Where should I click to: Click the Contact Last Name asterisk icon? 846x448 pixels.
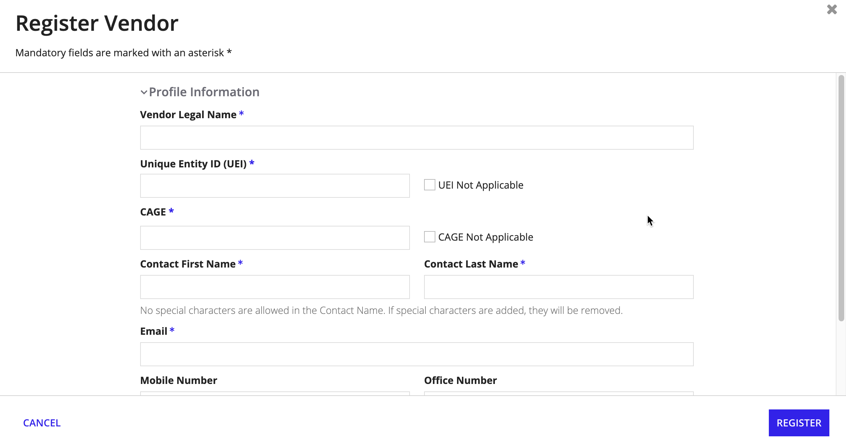tap(522, 263)
